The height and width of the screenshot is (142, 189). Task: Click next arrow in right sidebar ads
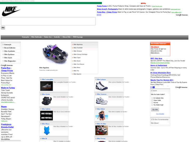(x=154, y=87)
